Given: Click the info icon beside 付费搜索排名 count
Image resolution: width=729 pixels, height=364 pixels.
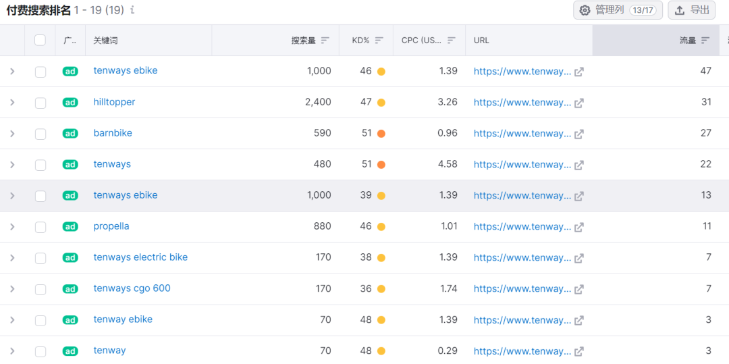Looking at the screenshot, I should tap(132, 10).
